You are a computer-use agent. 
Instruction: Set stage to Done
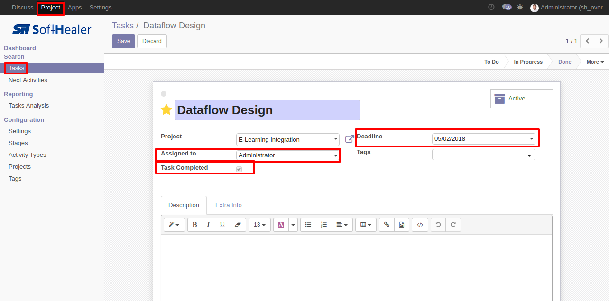tap(564, 62)
